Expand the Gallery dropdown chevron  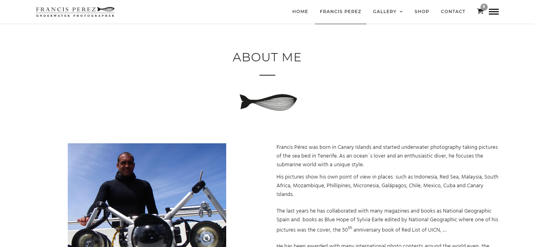(x=401, y=12)
